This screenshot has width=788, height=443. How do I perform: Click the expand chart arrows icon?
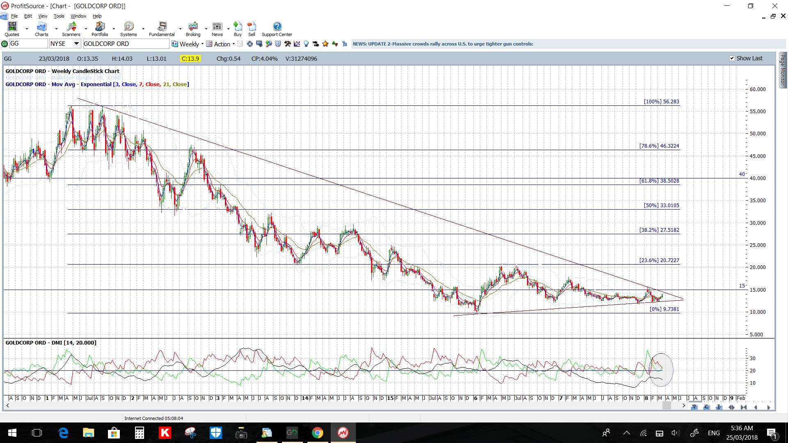point(731,407)
